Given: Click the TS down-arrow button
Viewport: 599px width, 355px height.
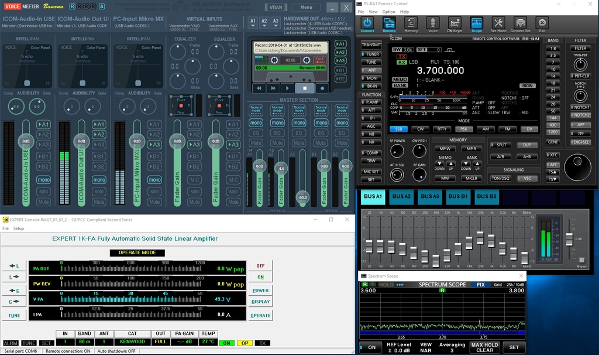Looking at the screenshot, I should (553, 179).
